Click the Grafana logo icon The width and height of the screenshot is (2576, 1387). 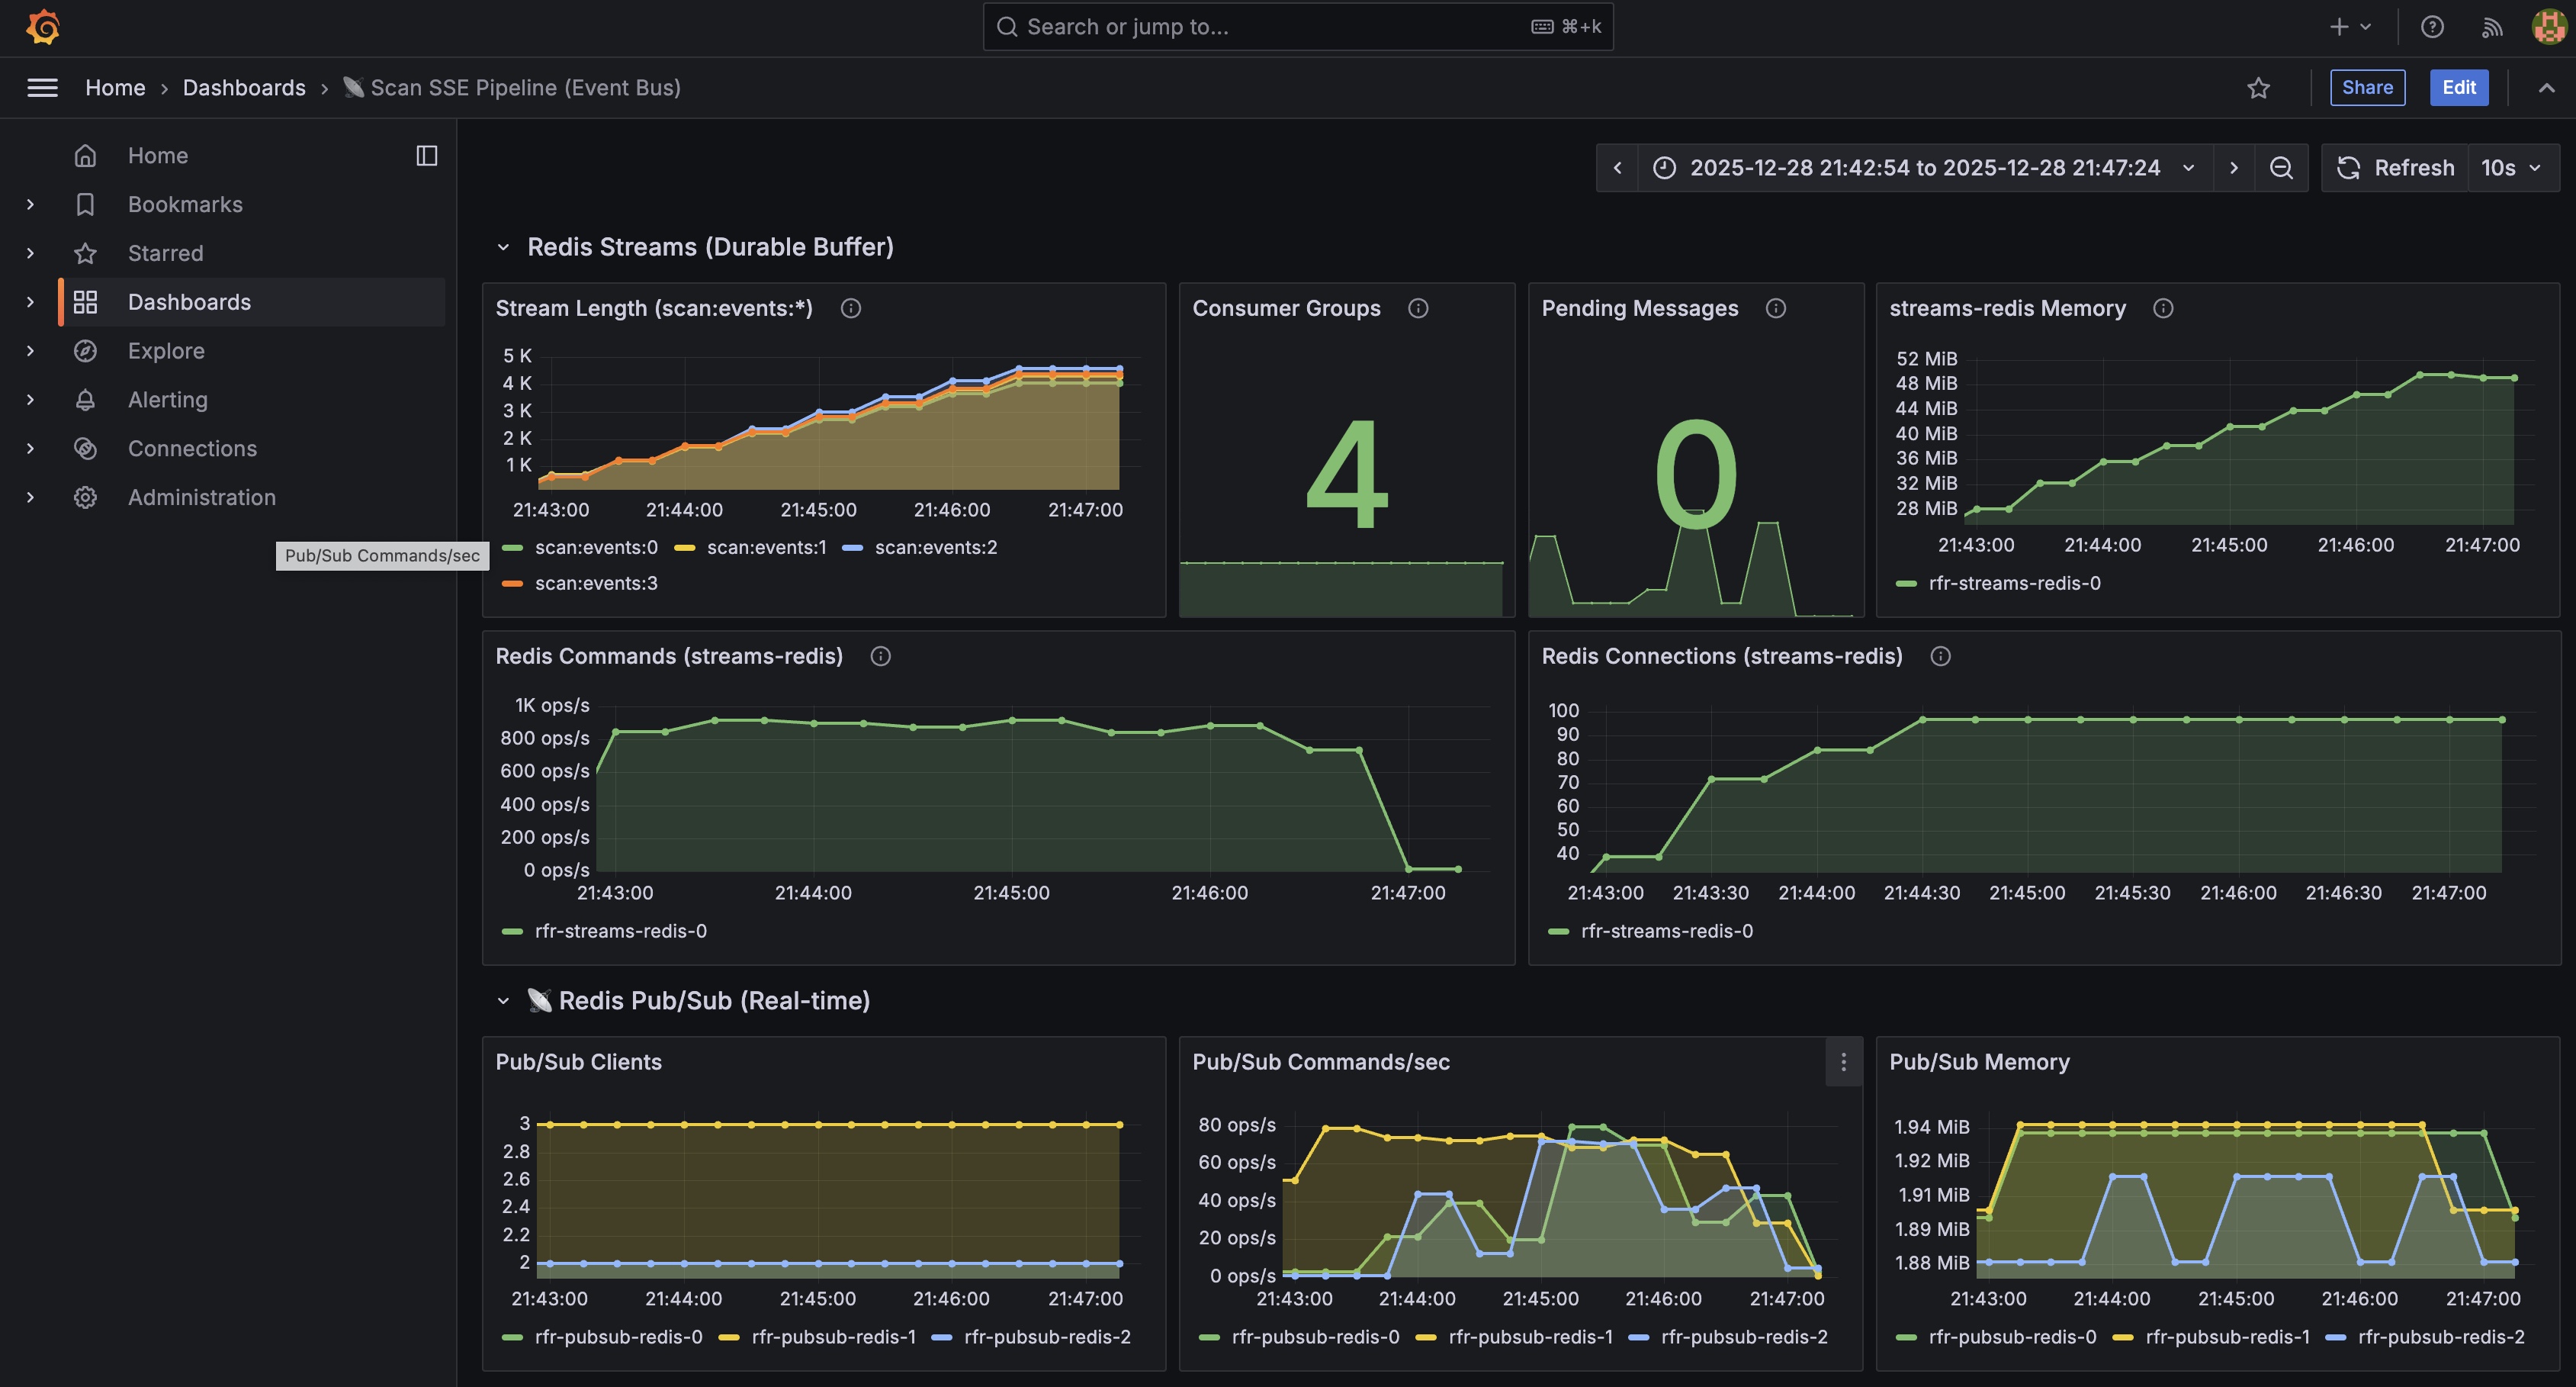click(x=43, y=27)
